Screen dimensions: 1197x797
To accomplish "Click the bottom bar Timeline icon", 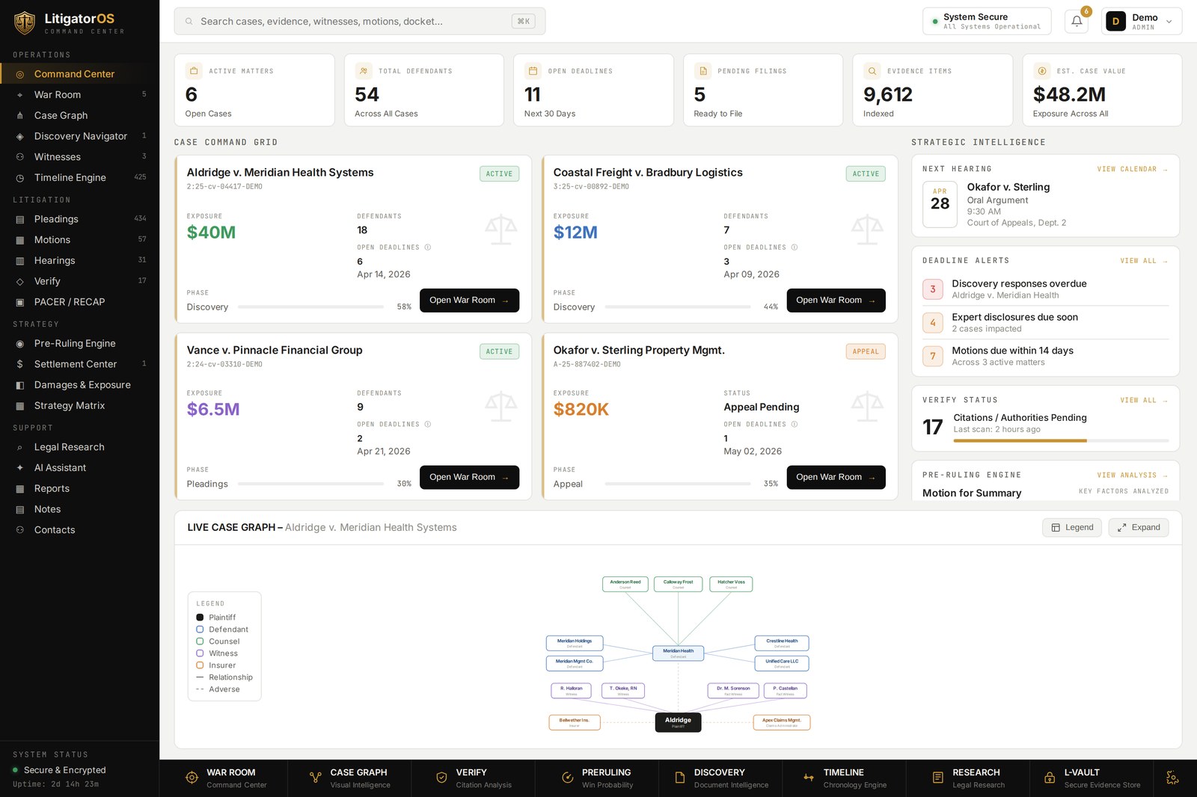I will click(x=809, y=778).
